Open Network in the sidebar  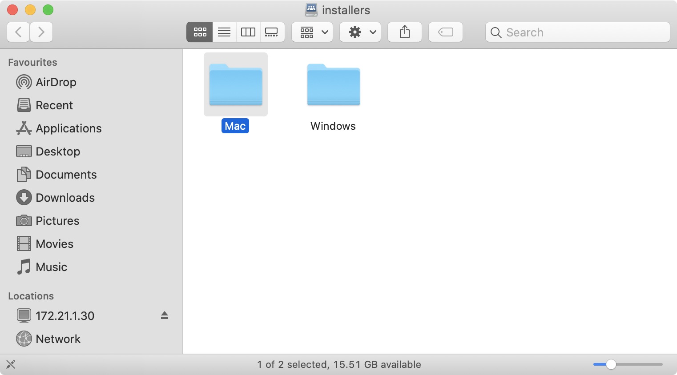(91, 339)
